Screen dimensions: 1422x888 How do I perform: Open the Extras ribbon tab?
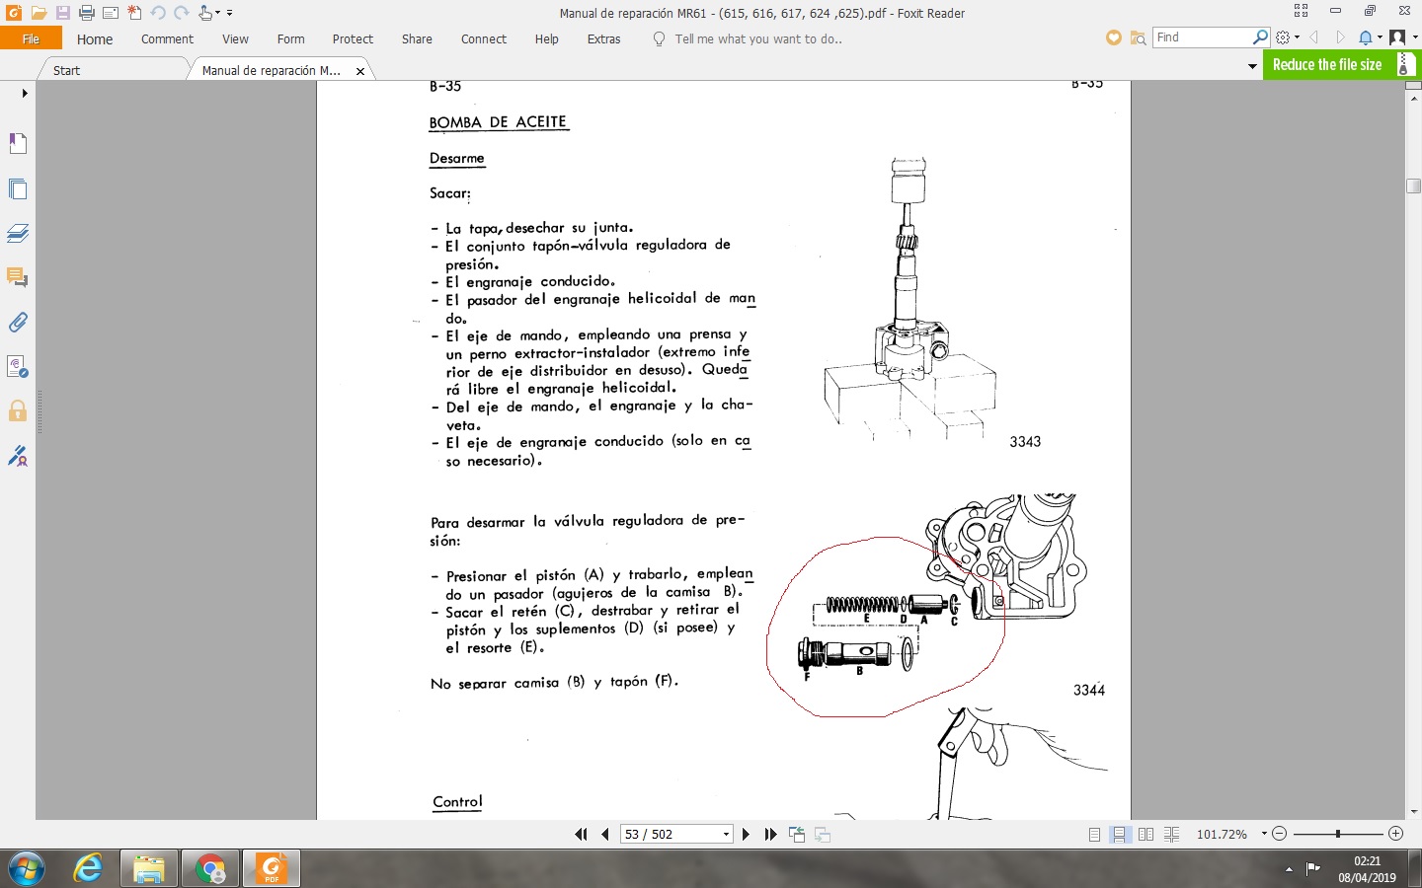click(x=603, y=39)
